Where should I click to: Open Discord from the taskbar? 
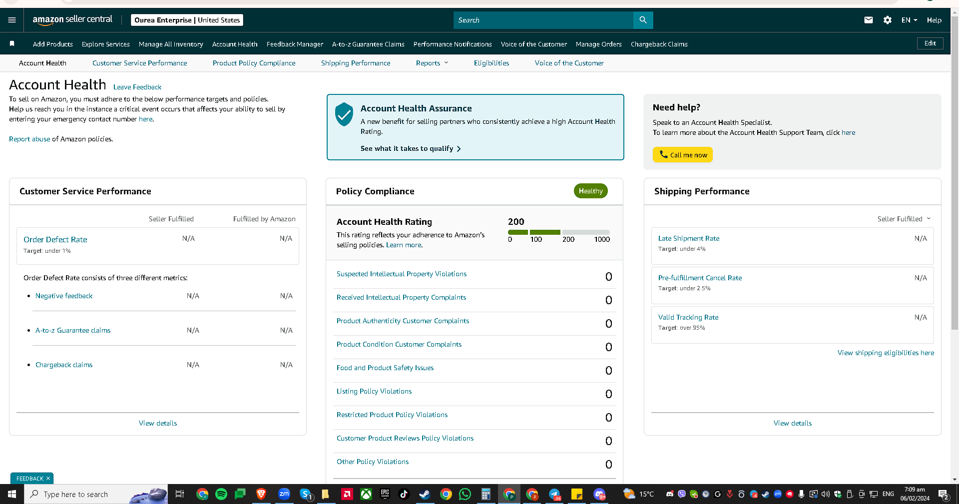coord(599,494)
